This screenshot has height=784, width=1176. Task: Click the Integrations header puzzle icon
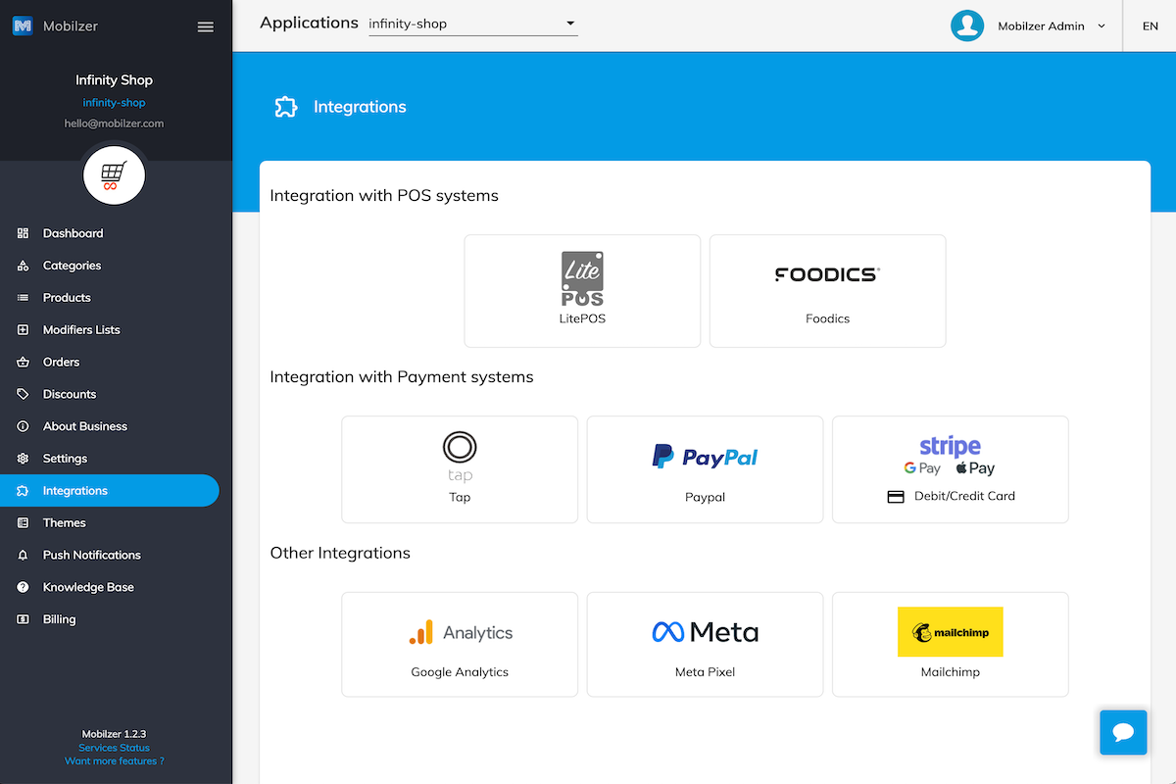pos(285,107)
